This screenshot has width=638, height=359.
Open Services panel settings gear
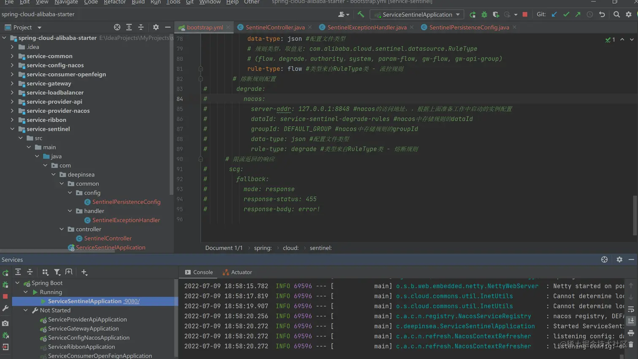619,259
